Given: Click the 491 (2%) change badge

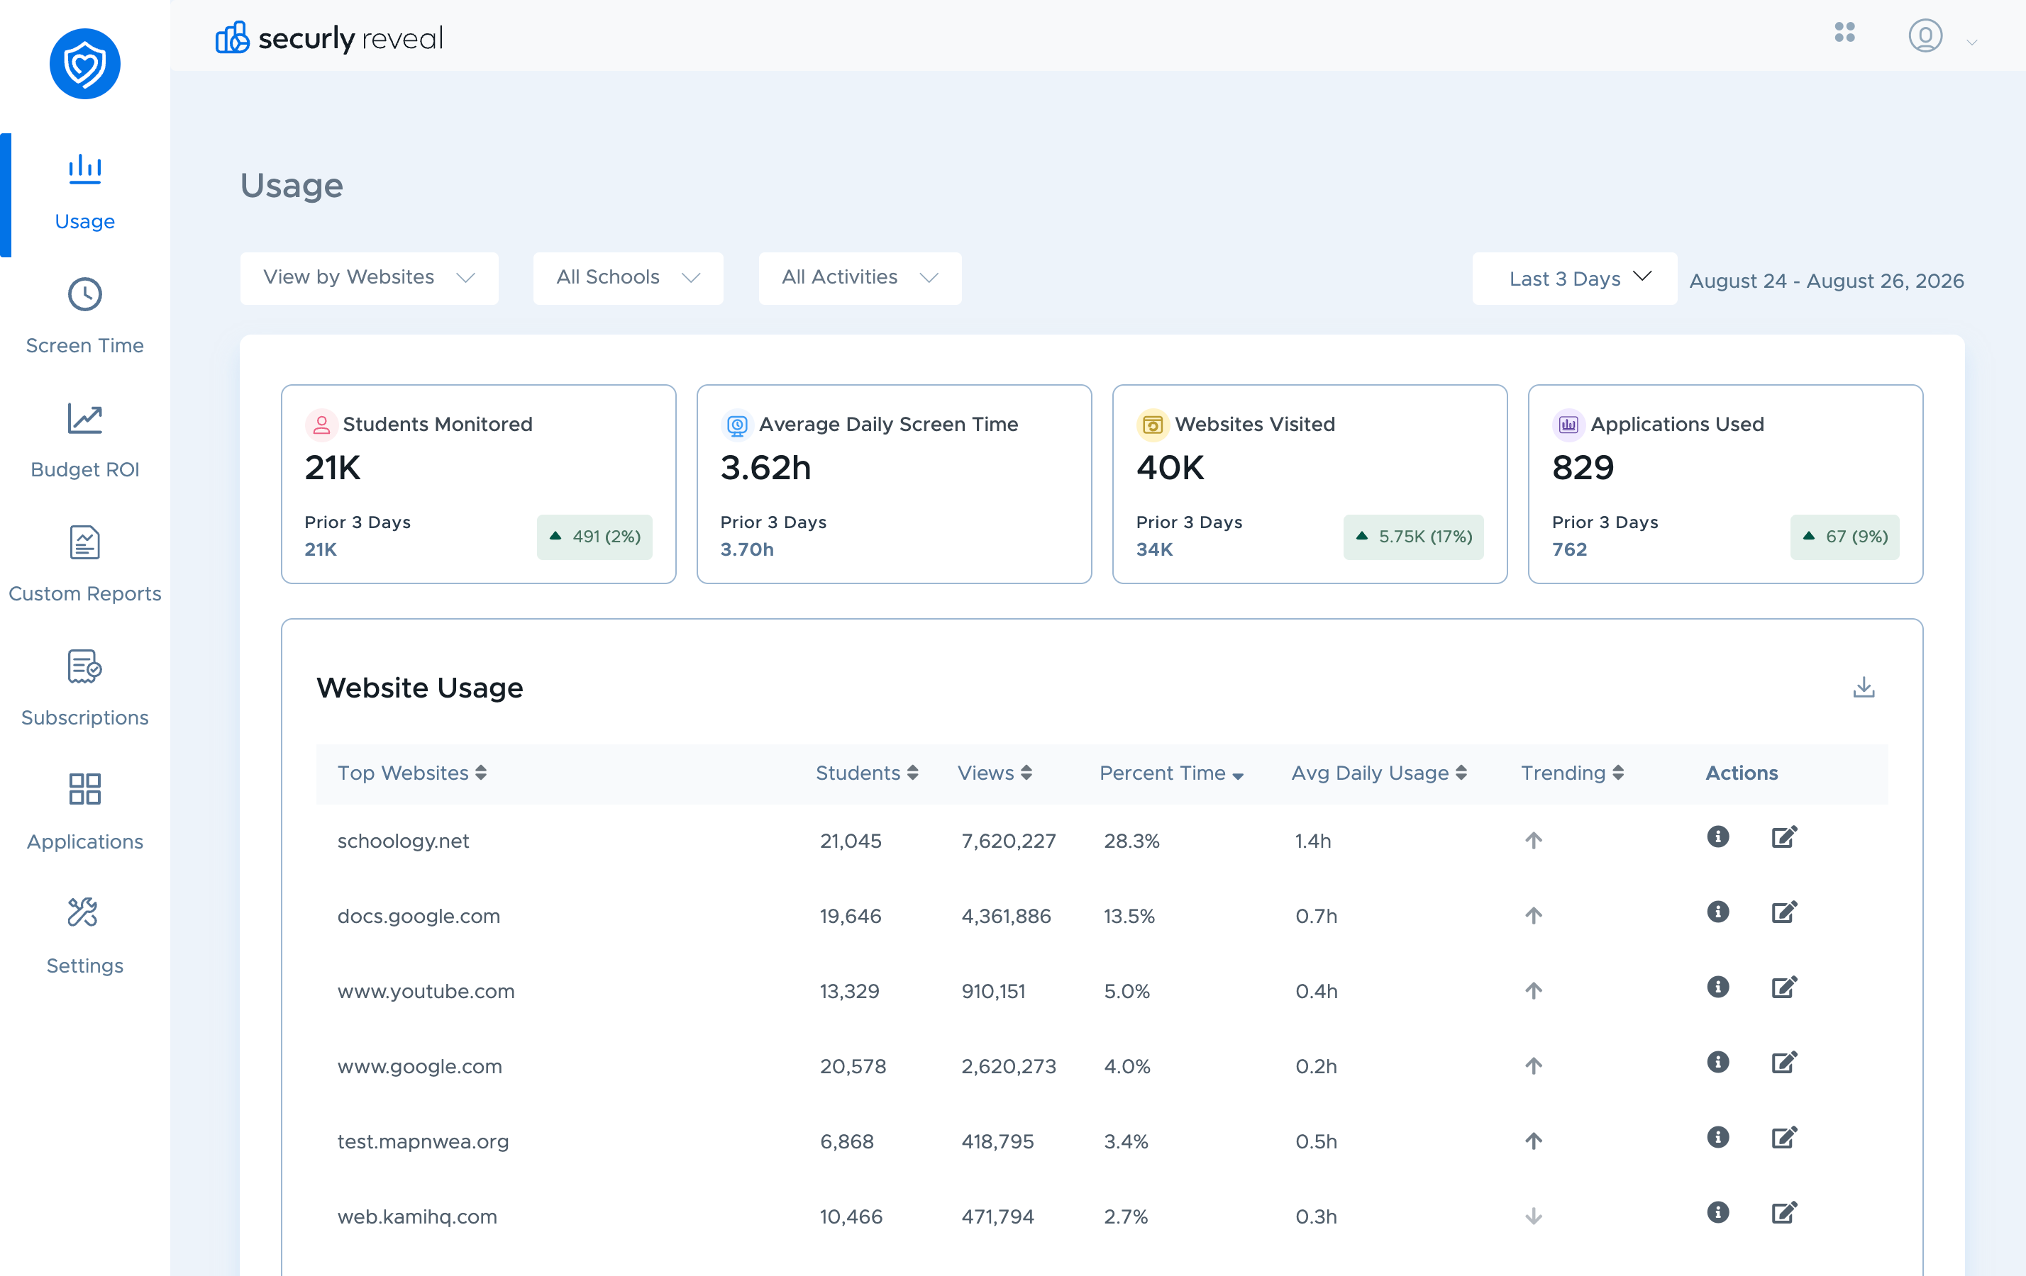Looking at the screenshot, I should (594, 537).
